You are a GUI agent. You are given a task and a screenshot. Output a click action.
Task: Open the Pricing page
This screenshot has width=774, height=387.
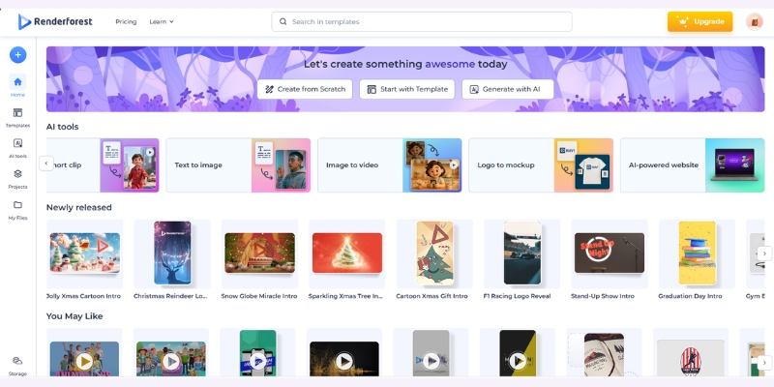126,21
